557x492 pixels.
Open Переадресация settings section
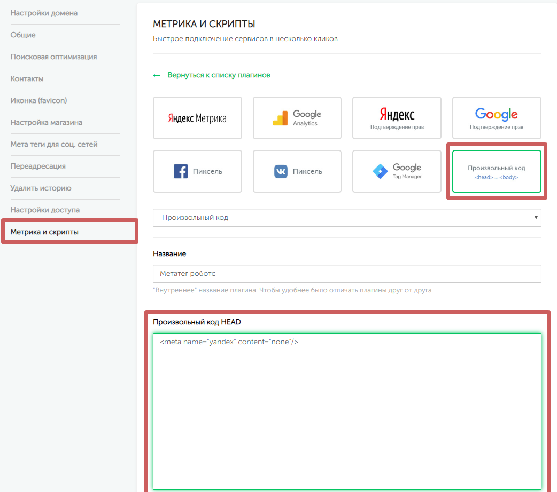point(38,166)
